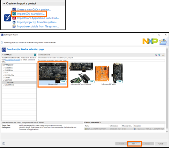Screen dimensions: 170x148
Task: Click the help question mark icon
Action: 4,143
